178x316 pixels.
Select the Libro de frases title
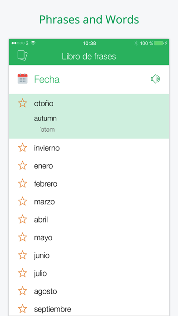click(89, 56)
